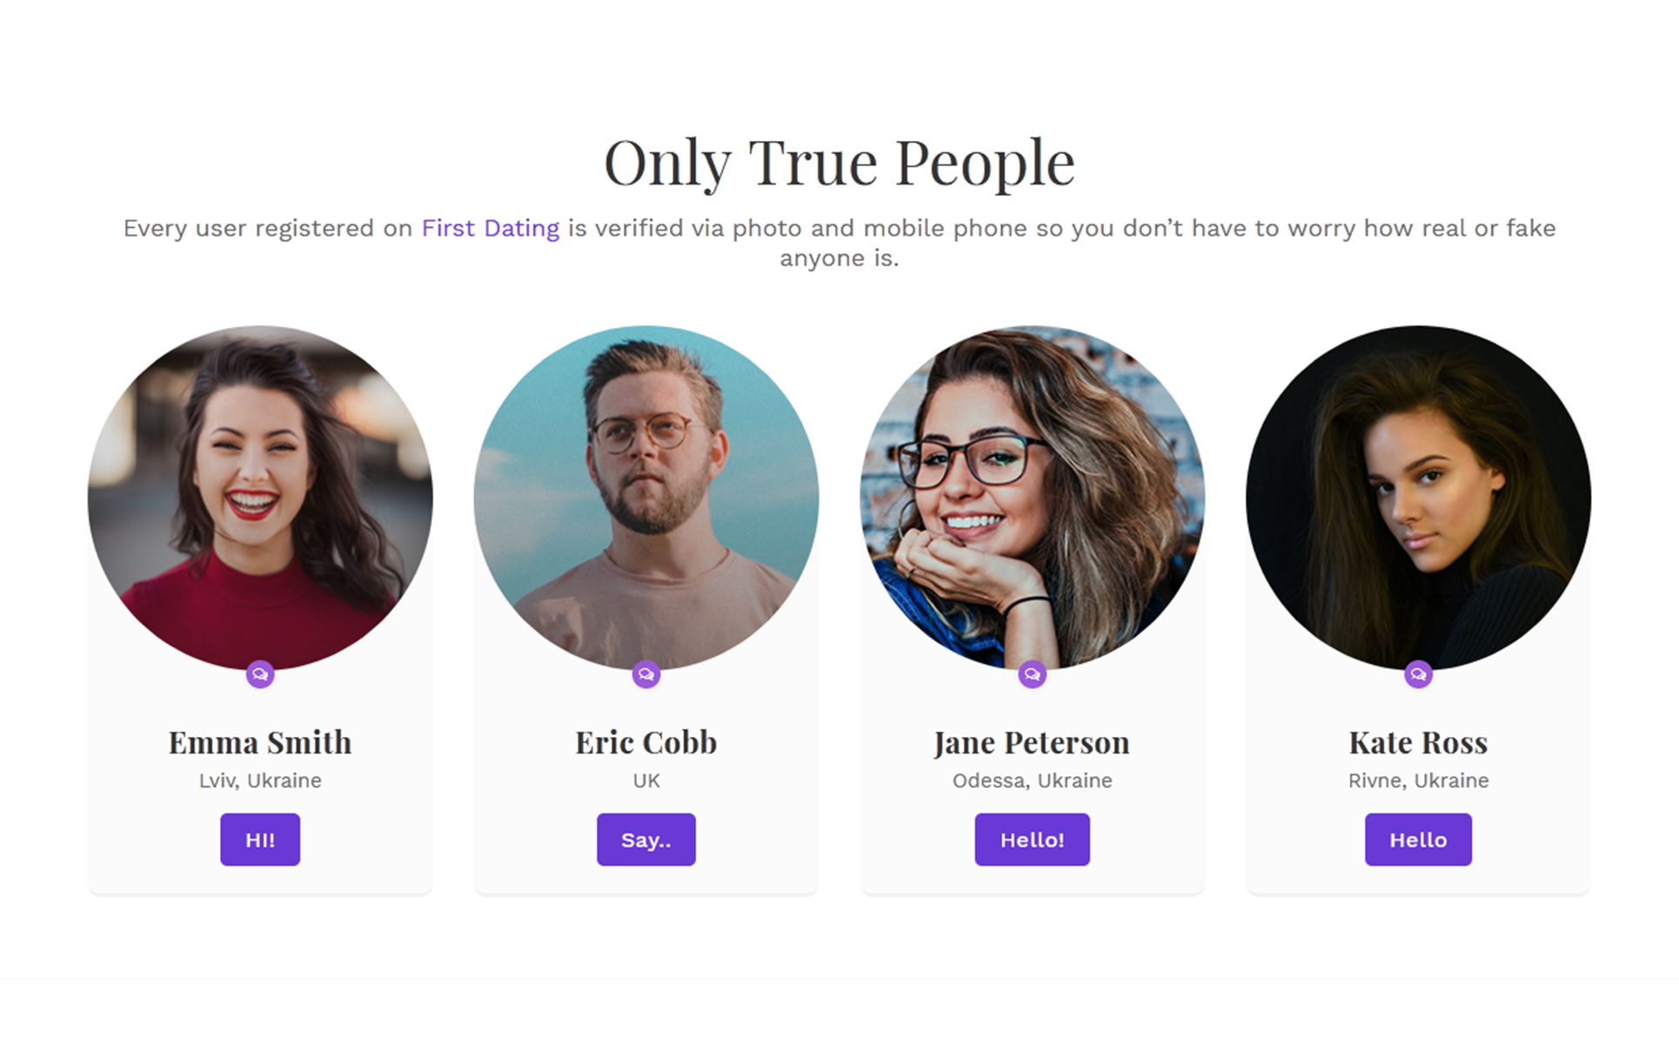The height and width of the screenshot is (1044, 1679).
Task: Open Jane Peterson's profile photo
Action: tap(1033, 498)
